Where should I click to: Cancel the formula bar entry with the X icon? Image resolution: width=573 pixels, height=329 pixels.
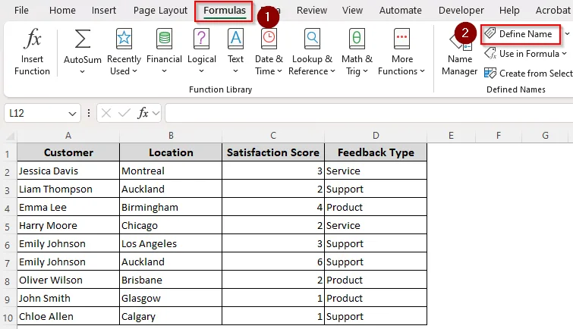pos(106,113)
